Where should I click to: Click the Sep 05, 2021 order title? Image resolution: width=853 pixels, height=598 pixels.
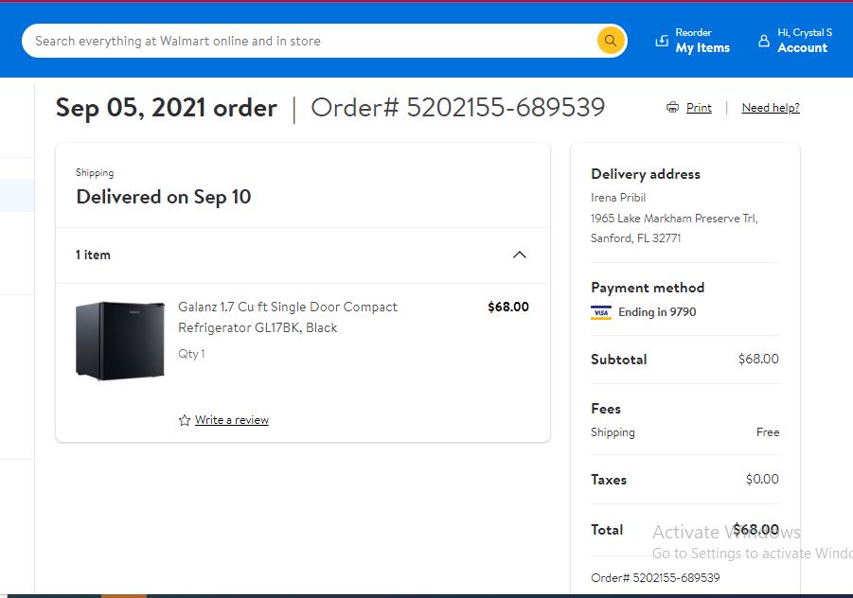tap(167, 108)
